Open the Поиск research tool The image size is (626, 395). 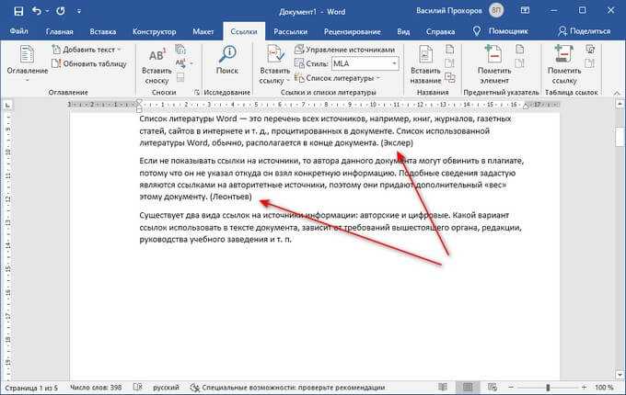pyautogui.click(x=227, y=61)
